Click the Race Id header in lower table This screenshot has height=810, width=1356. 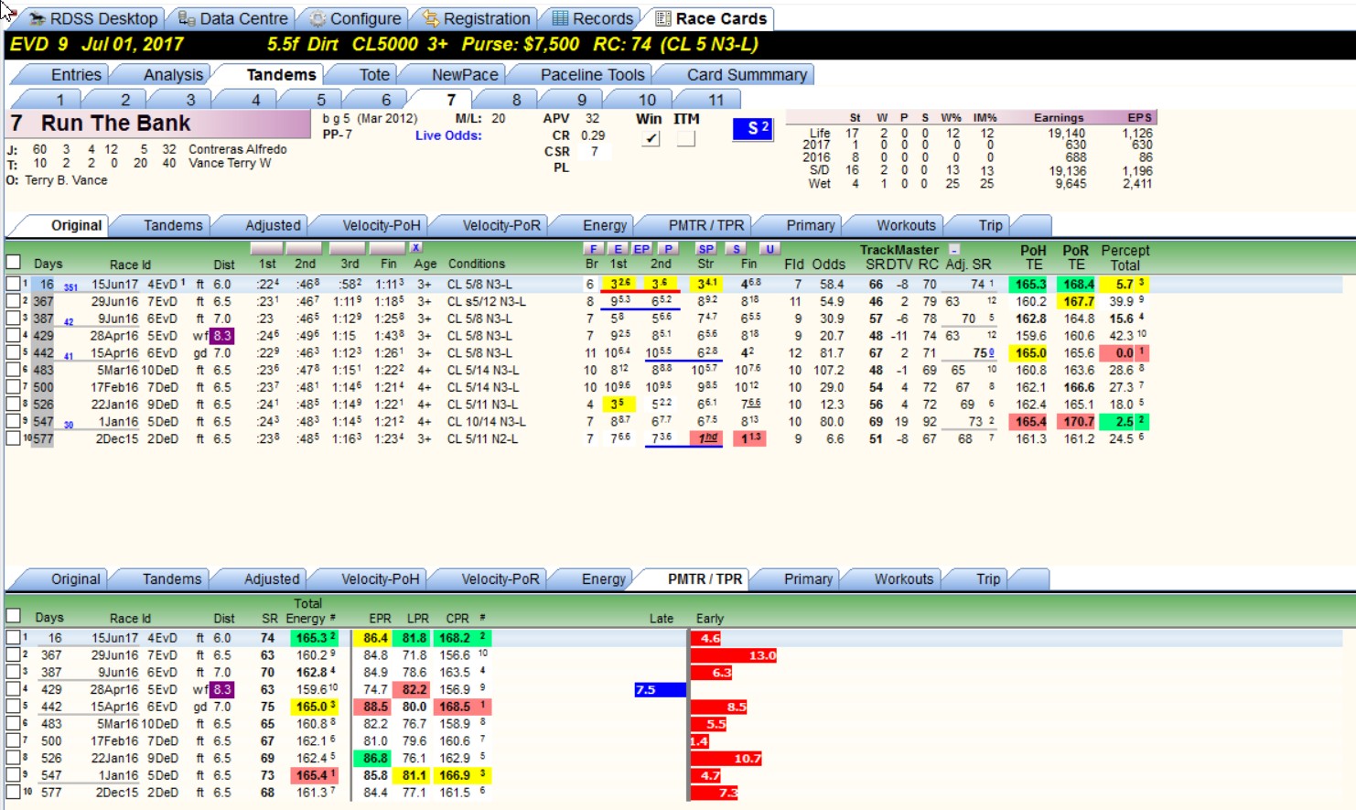coord(130,618)
